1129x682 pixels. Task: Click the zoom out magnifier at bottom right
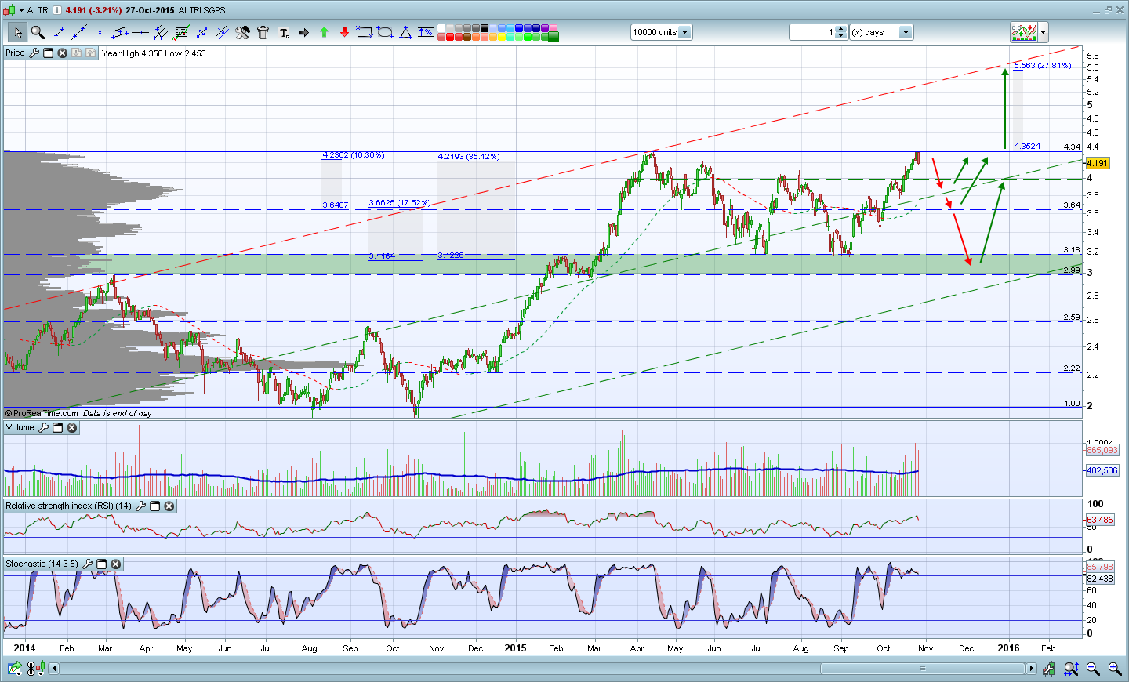tap(1093, 669)
